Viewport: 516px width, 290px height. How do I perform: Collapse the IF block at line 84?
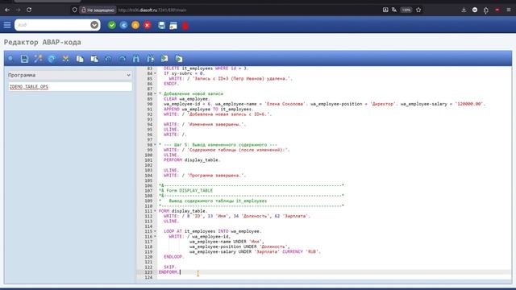pos(155,73)
